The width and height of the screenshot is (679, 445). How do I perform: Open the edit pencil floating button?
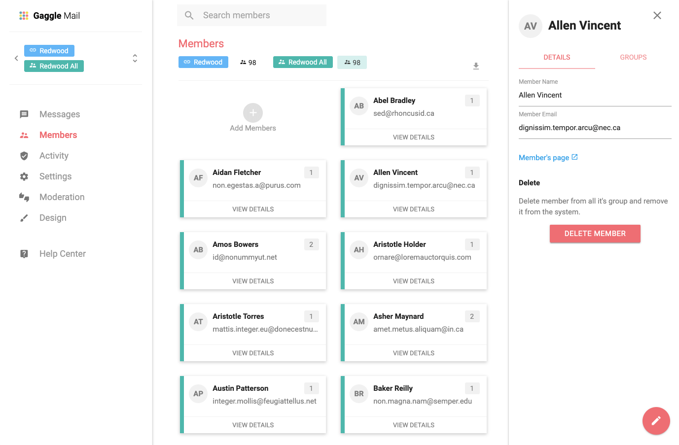[x=656, y=421]
